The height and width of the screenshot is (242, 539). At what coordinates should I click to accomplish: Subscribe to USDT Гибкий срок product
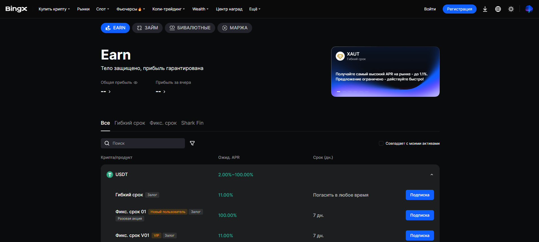point(420,195)
